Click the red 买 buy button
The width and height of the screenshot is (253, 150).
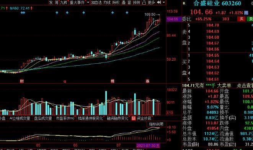click(x=241, y=19)
